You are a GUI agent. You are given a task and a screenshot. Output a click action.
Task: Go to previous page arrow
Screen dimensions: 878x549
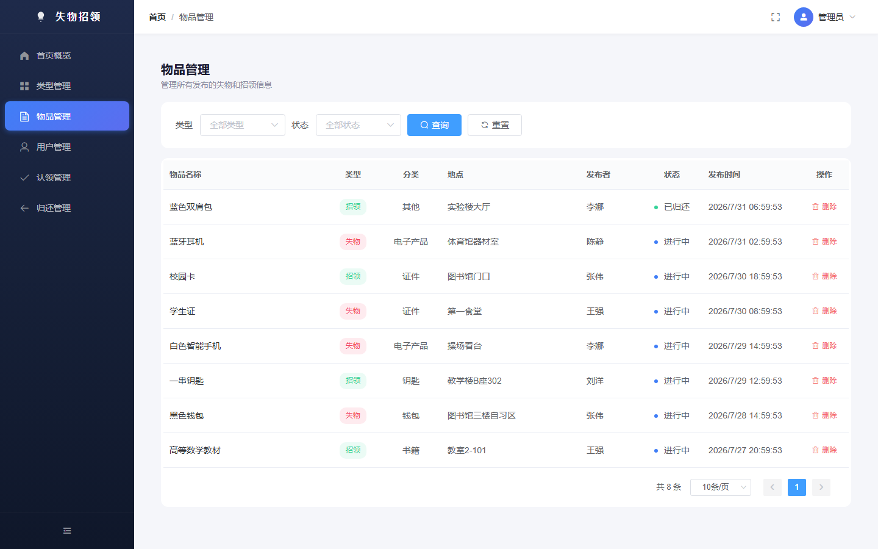[773, 487]
